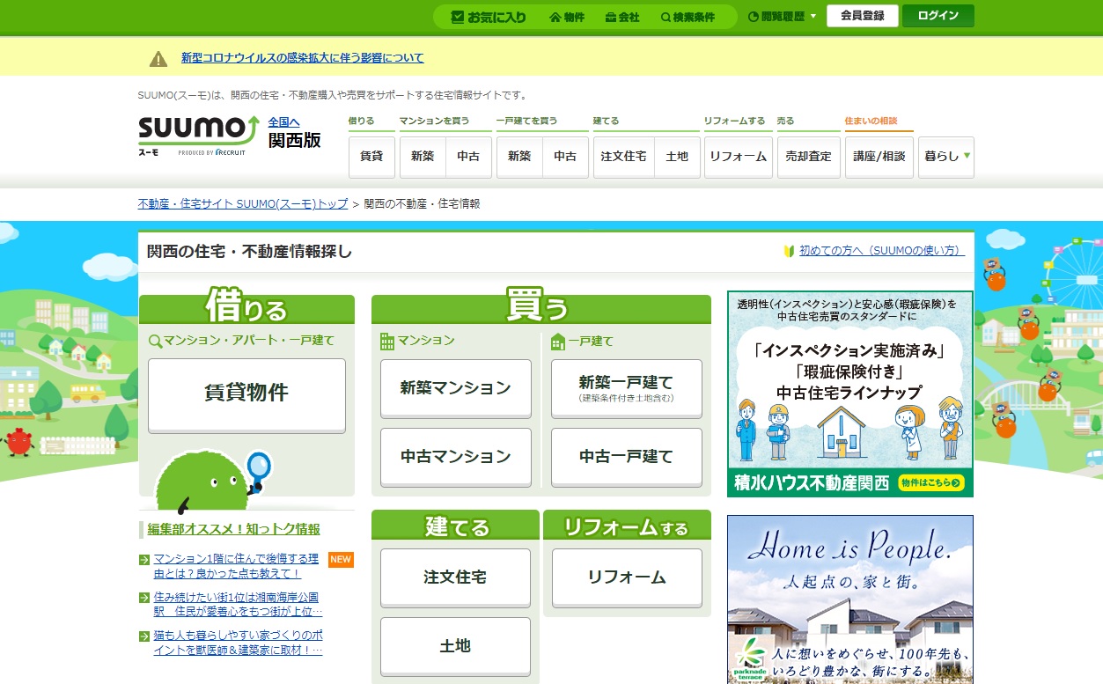This screenshot has height=684, width=1103.
Task: Click the 関西版 region label
Action: (x=295, y=141)
